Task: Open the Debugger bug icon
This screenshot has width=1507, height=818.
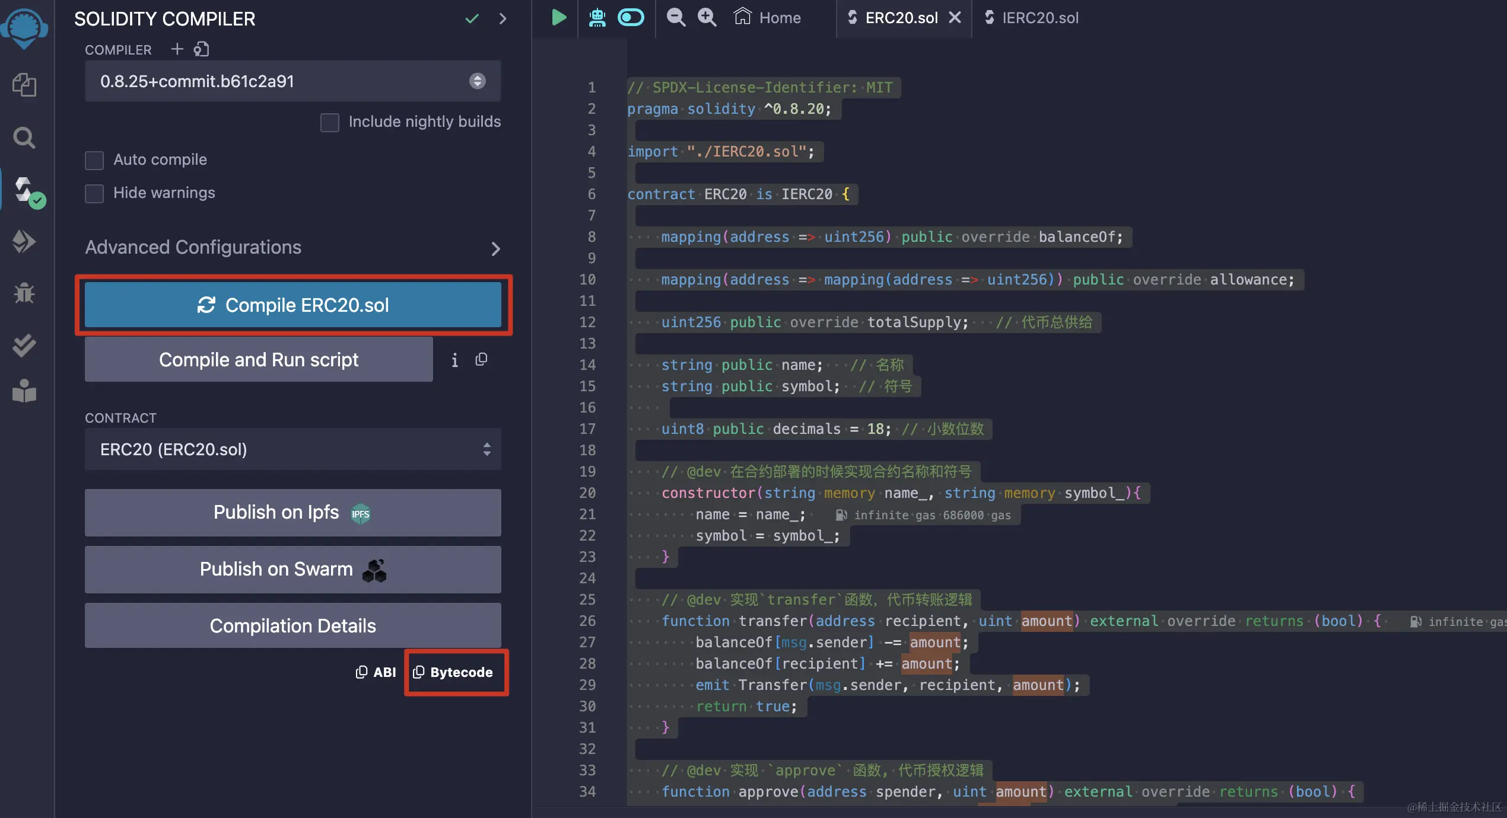Action: [x=24, y=293]
